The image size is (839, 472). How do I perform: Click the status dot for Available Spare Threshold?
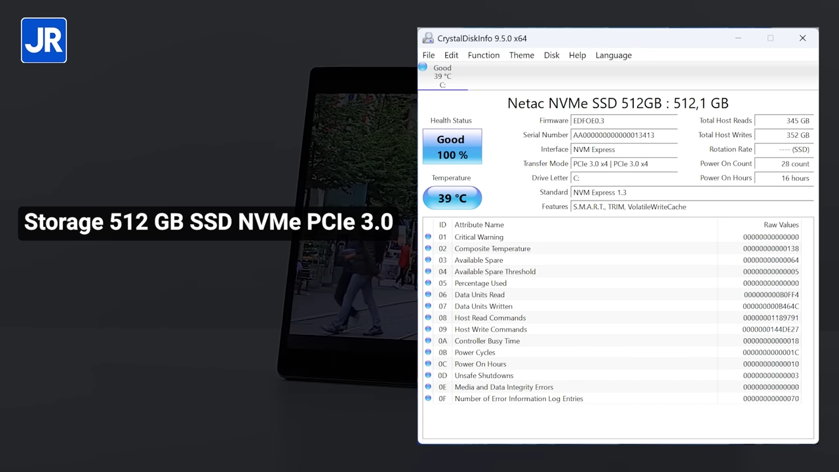point(428,271)
